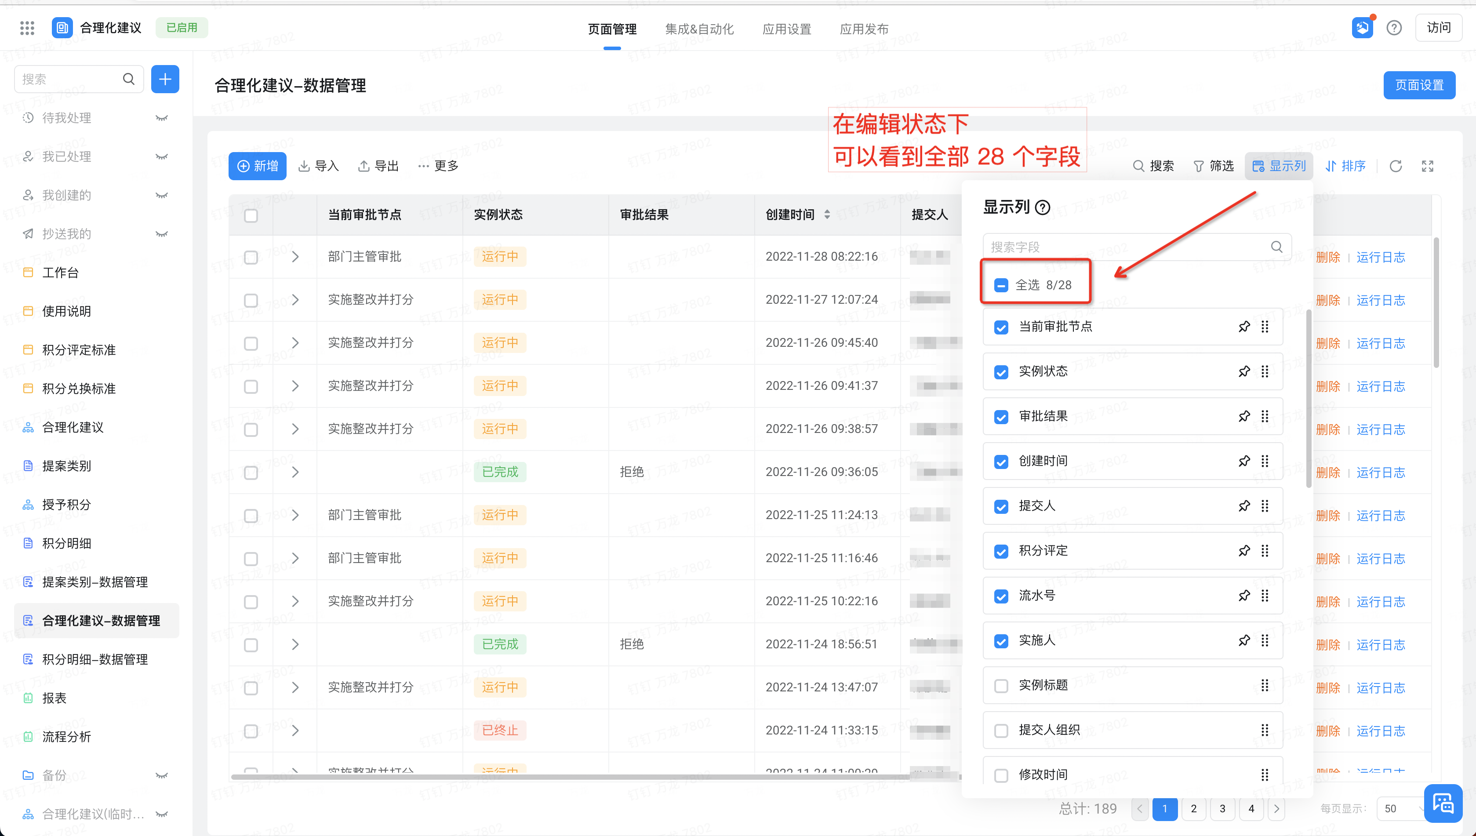Uncheck the 实例状态 field checkbox
Screen dimensions: 1476x836
[1001, 372]
